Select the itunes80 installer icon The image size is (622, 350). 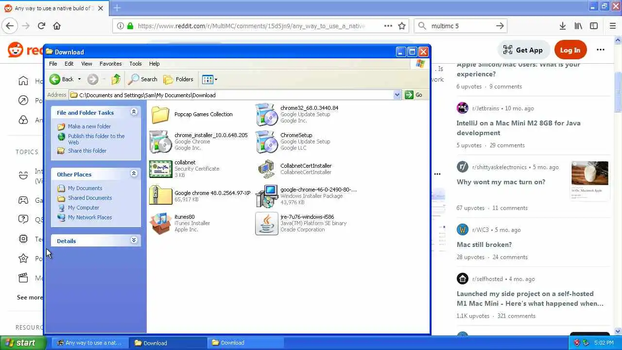(160, 223)
